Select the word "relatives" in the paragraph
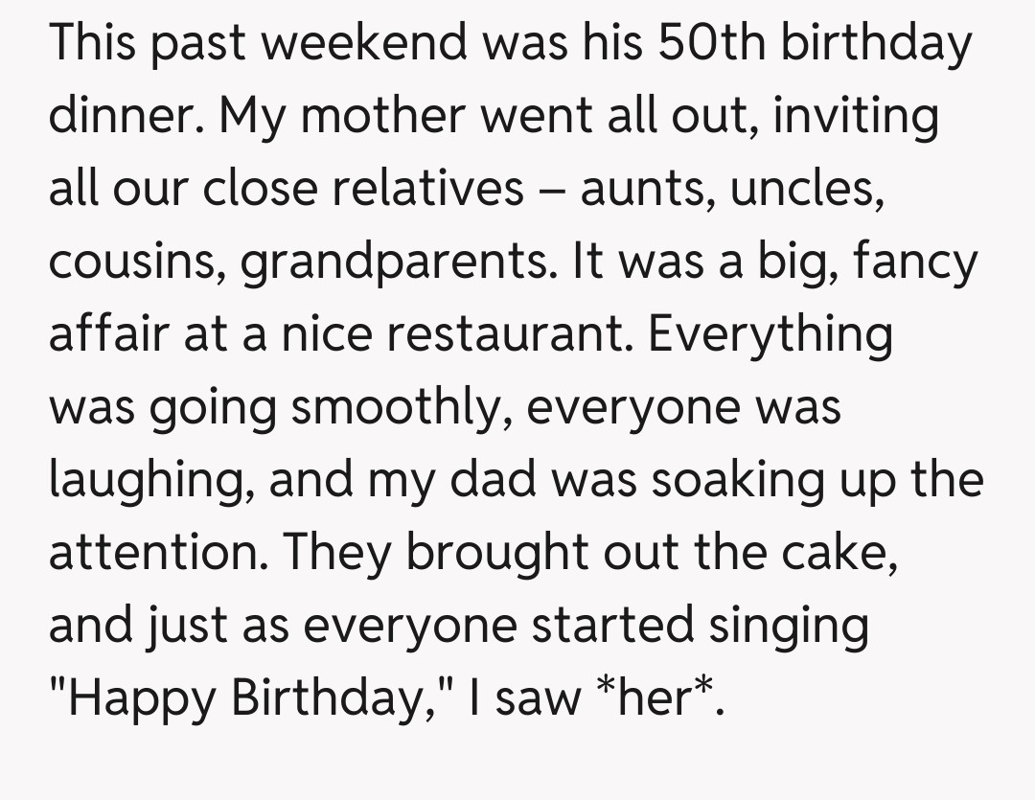The height and width of the screenshot is (800, 1035). tap(427, 189)
